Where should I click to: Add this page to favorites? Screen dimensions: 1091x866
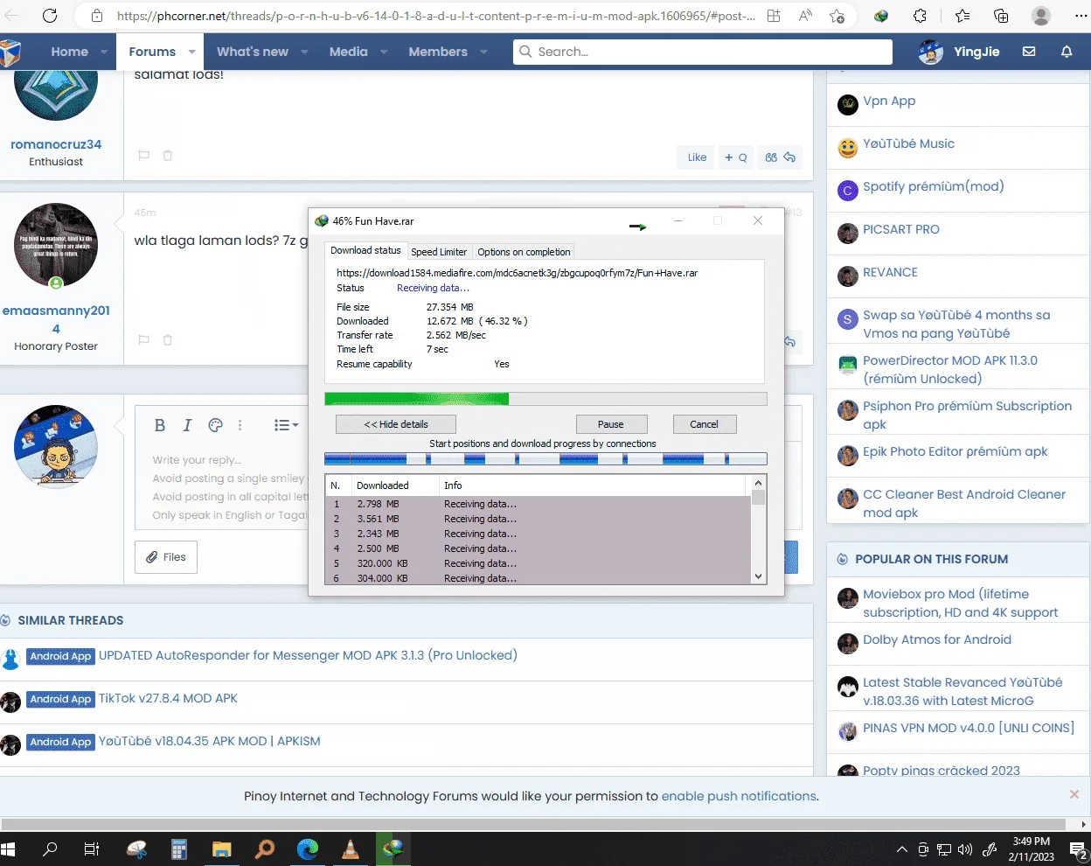[837, 16]
